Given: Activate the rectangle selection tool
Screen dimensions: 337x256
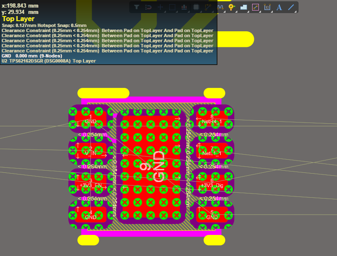Looking at the screenshot, I should (172, 7).
